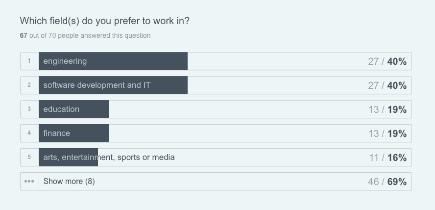435x210 pixels.
Task: Click the software development and IT bar
Action: pos(216,85)
